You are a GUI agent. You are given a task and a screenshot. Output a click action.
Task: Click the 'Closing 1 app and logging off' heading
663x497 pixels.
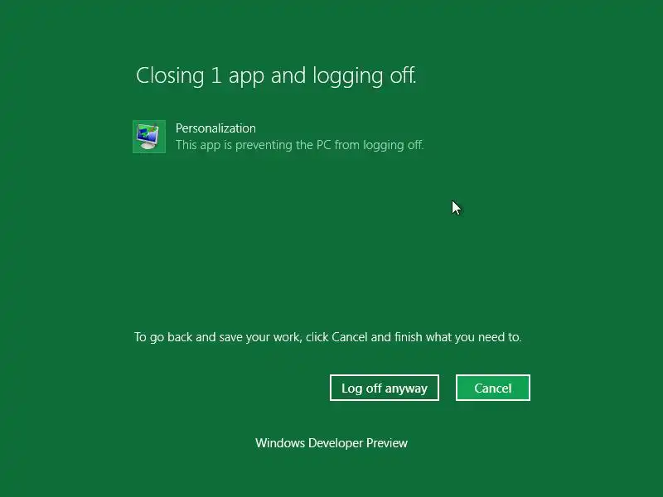276,76
